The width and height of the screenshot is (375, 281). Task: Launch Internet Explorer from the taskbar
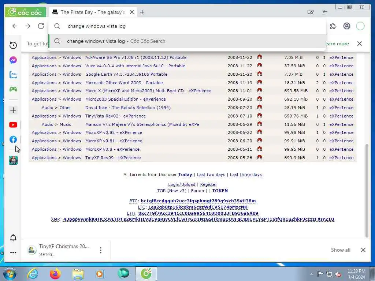(33, 274)
